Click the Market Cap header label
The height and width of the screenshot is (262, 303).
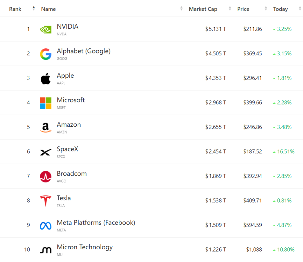point(203,9)
